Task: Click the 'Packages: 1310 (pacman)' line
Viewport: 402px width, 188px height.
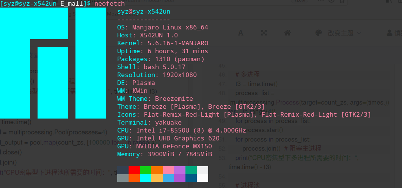Action: pyautogui.click(x=161, y=59)
